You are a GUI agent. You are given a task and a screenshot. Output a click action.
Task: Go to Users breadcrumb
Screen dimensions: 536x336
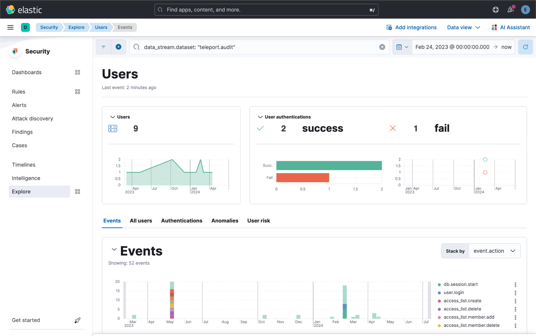[101, 27]
